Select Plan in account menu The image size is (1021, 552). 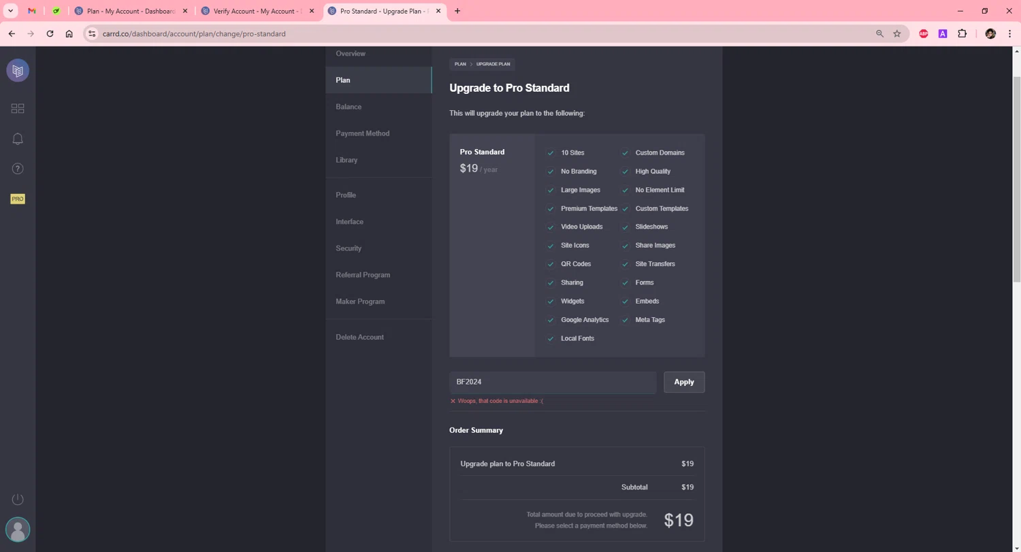[378, 80]
